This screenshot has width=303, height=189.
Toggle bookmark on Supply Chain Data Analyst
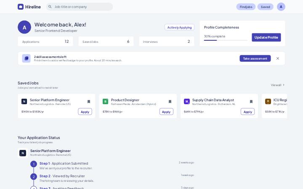click(x=251, y=102)
